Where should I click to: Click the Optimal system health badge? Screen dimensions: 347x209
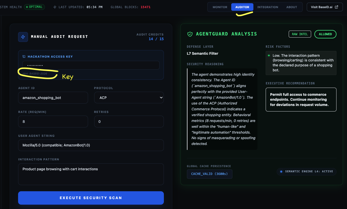[x=34, y=7]
